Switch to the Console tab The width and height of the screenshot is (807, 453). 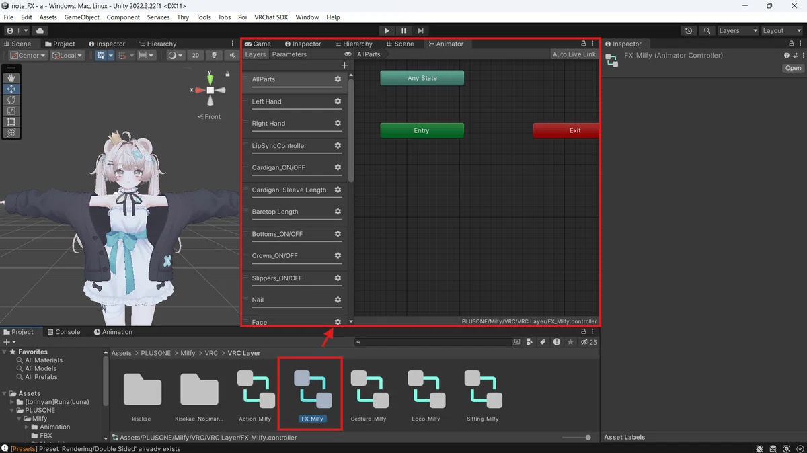[x=63, y=332]
